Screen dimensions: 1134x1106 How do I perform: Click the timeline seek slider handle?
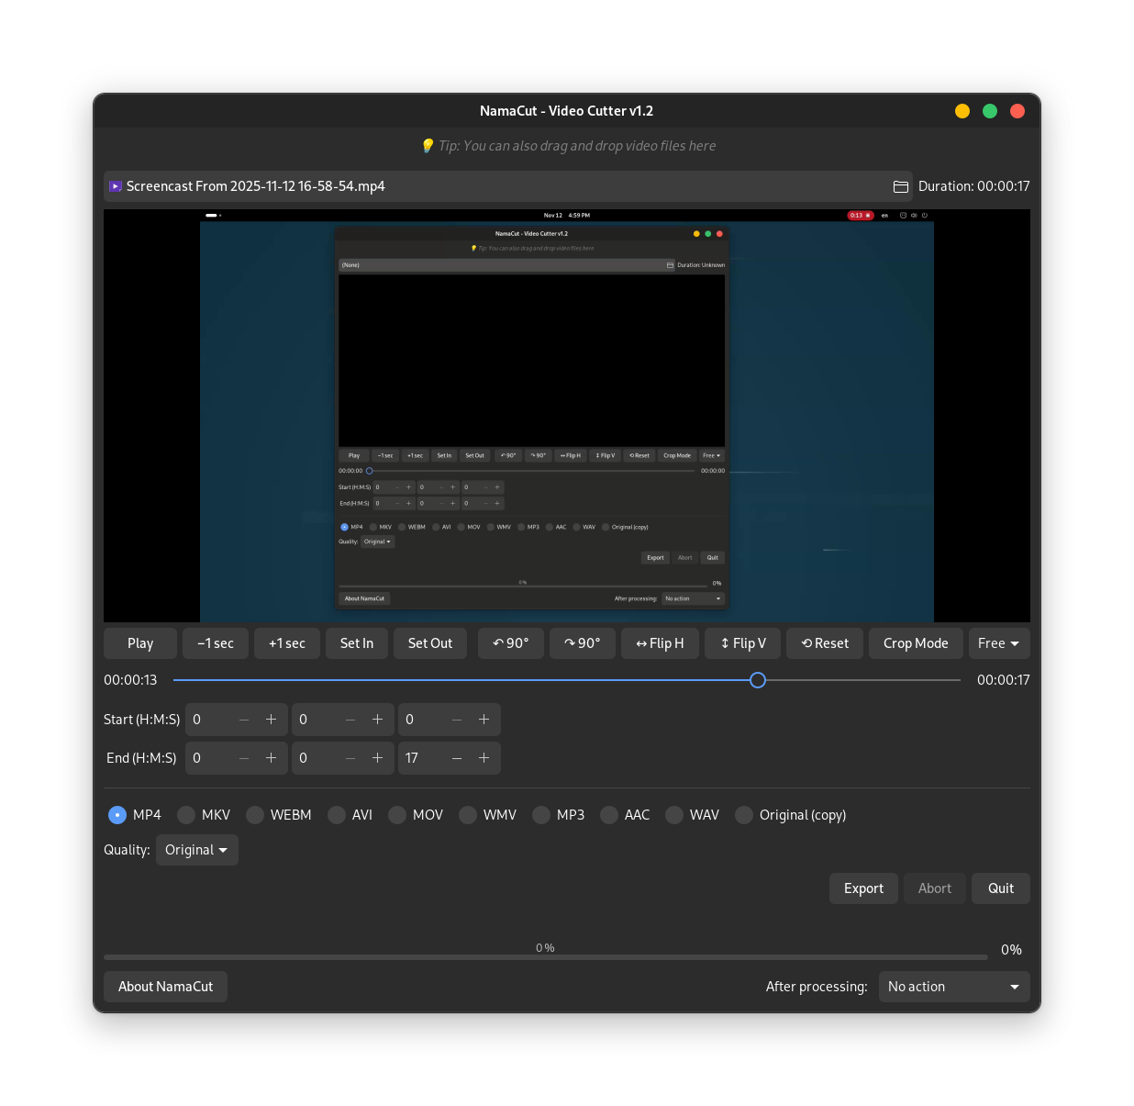758,680
